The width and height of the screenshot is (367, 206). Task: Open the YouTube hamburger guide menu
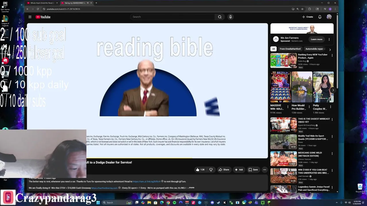click(x=30, y=17)
